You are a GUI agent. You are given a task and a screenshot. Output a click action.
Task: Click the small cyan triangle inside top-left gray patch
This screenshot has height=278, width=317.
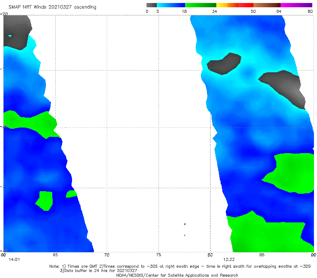tap(10, 36)
